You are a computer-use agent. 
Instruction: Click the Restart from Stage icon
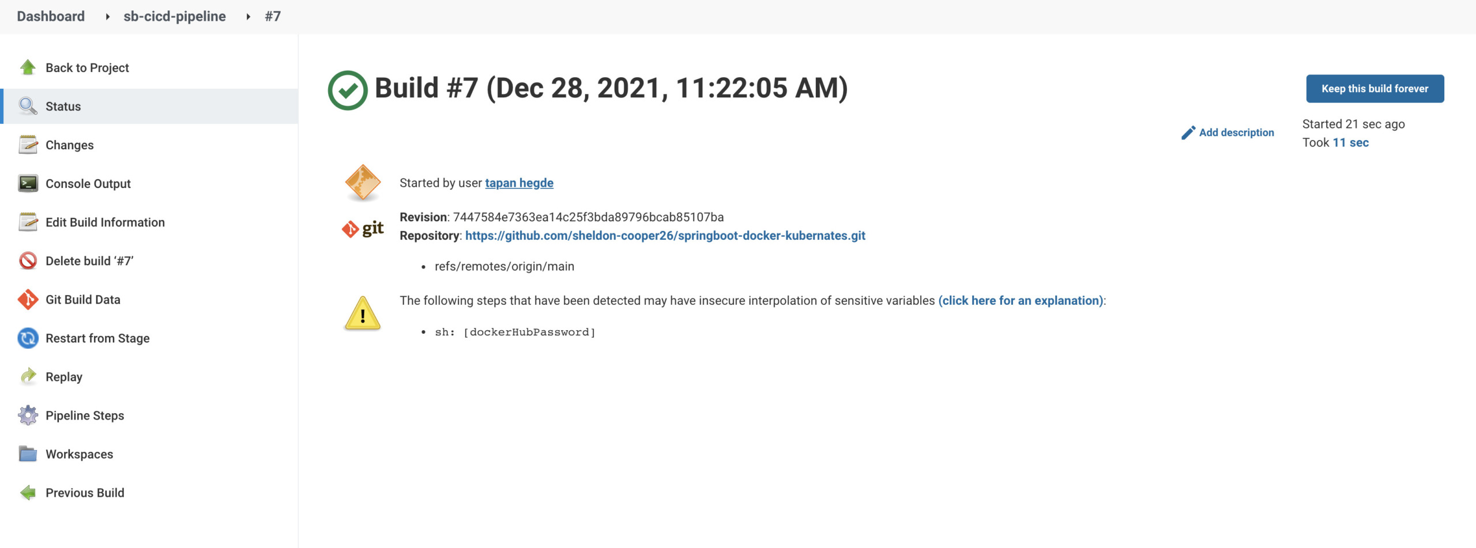click(28, 338)
